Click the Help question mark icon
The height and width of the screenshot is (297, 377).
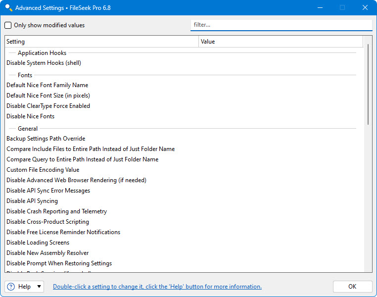11,287
